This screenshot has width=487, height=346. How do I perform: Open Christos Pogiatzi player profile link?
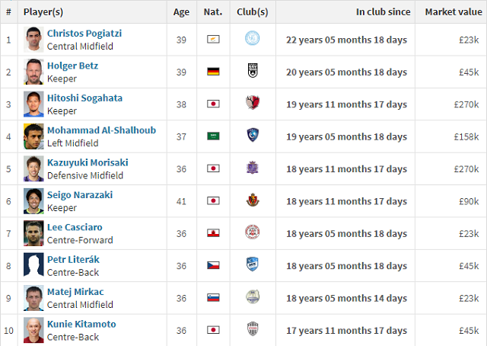pos(84,34)
